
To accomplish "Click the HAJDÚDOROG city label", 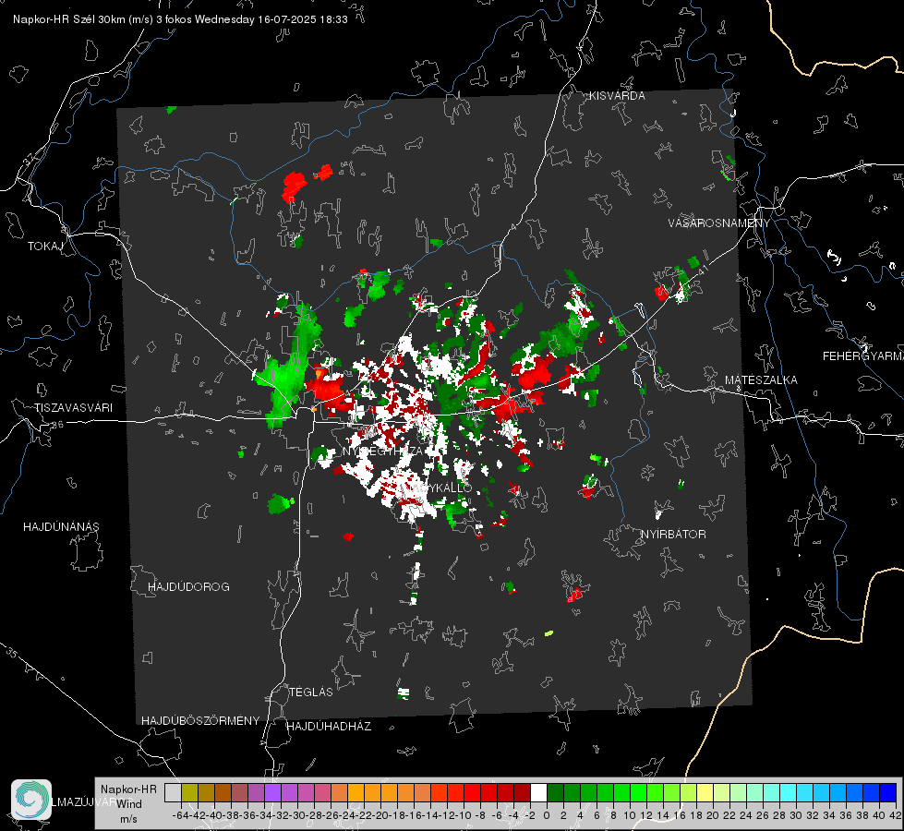I will [188, 586].
